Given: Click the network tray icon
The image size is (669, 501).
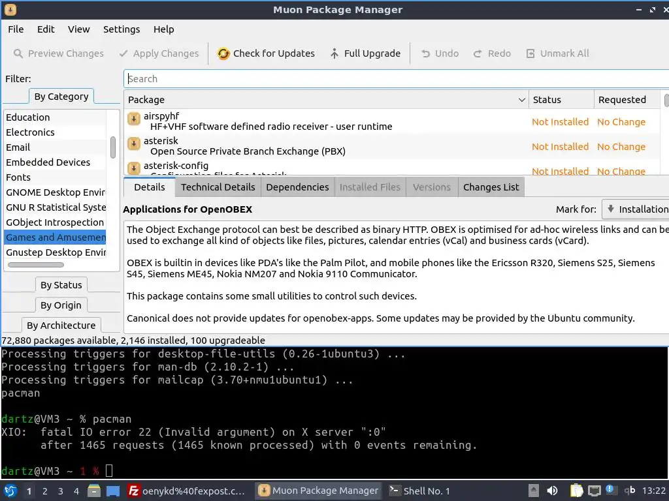Looking at the screenshot, I should tap(594, 491).
